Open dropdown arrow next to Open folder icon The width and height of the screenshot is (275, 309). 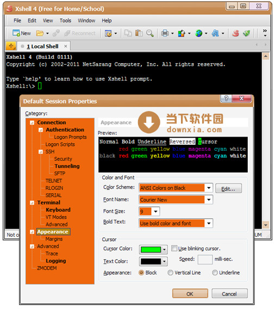pyautogui.click(x=47, y=33)
